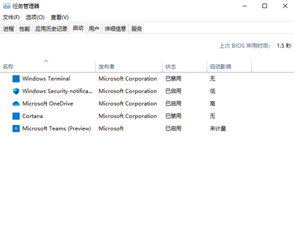Click 已禁用 status of Cortana
The image size is (294, 234).
pos(173,116)
